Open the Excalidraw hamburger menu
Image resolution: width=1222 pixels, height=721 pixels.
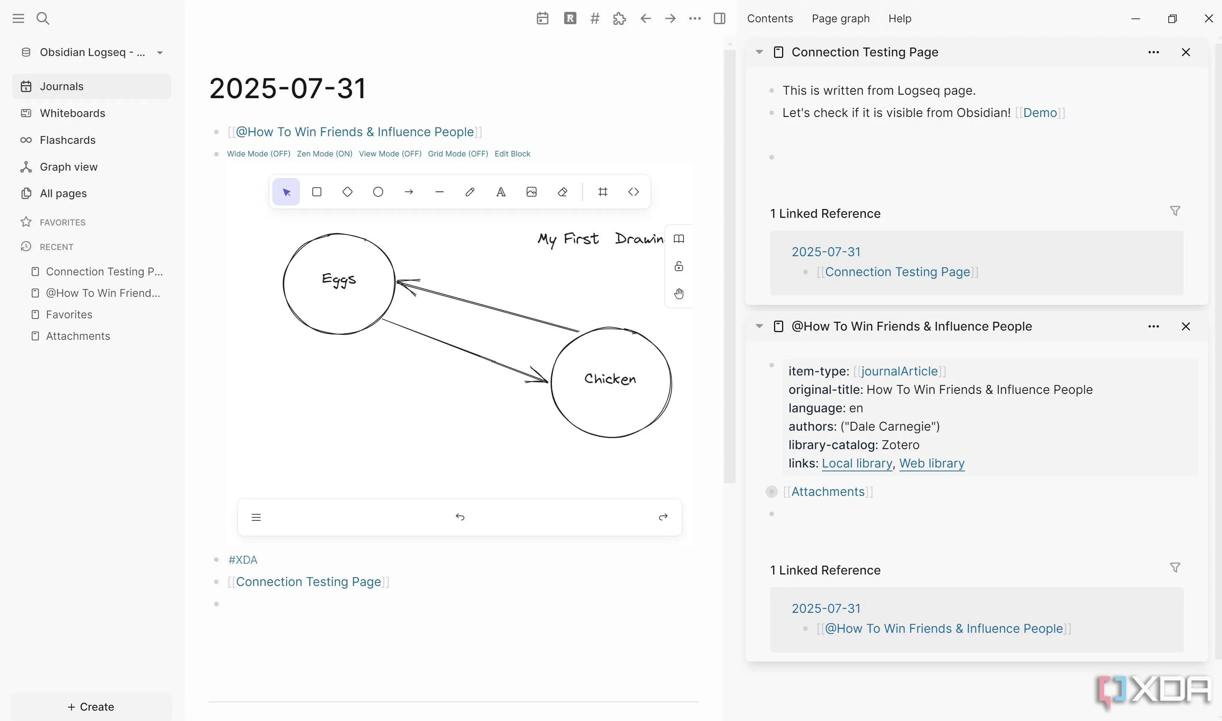coord(256,517)
